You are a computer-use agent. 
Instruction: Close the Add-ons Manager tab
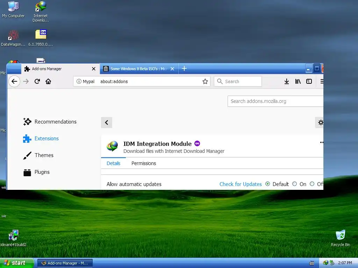tap(94, 69)
